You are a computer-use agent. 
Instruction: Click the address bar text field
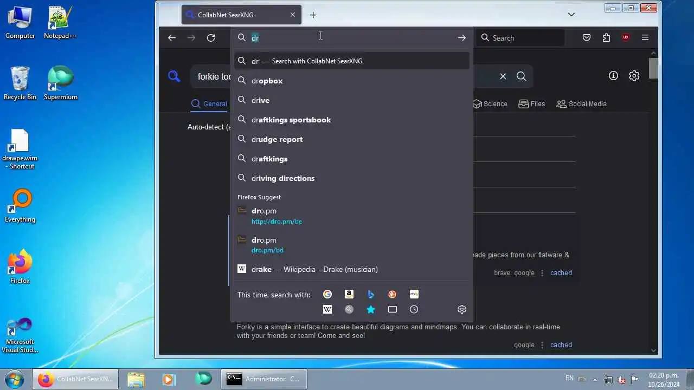point(352,38)
